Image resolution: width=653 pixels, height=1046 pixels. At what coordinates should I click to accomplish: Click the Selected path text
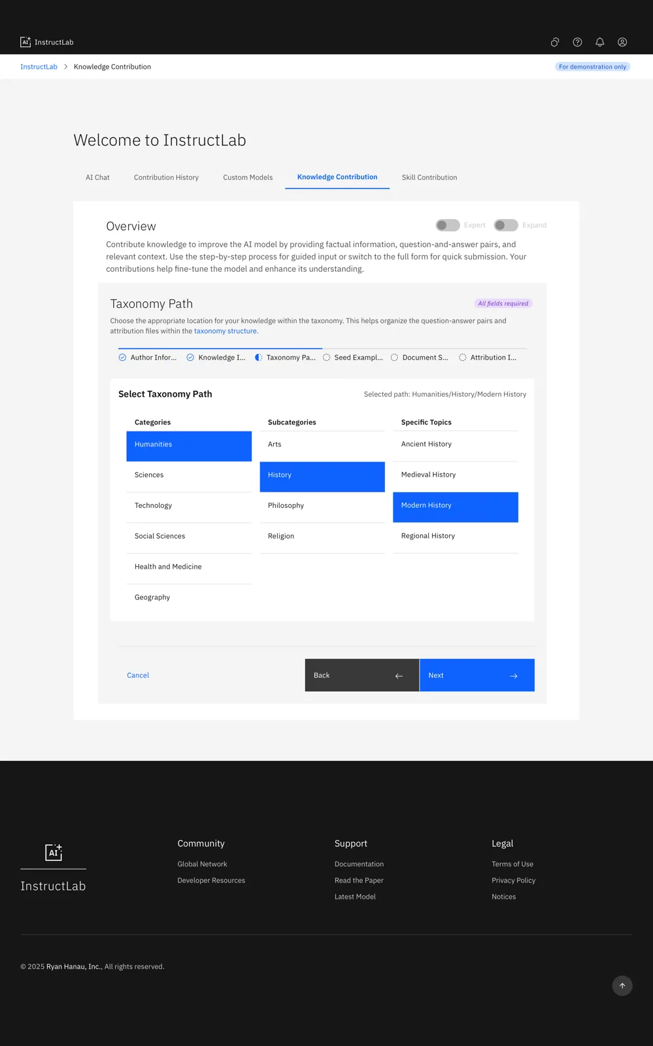[x=444, y=394]
